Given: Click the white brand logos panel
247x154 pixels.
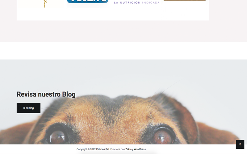Looking at the screenshot, I should (x=113, y=10).
